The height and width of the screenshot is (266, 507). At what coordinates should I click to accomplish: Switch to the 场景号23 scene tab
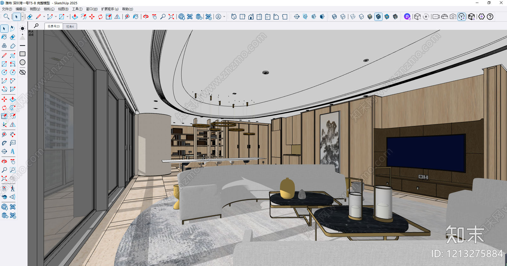(54, 27)
